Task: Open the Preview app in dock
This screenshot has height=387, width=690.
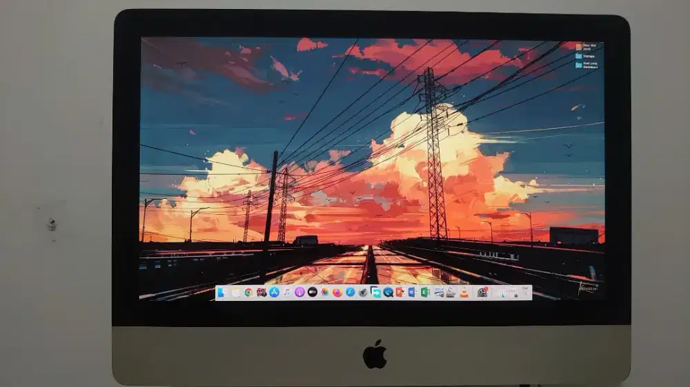Action: (438, 292)
